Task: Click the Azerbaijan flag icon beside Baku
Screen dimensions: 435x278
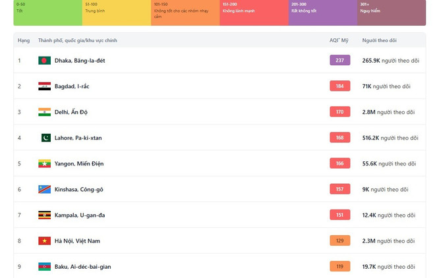Action: (44, 267)
